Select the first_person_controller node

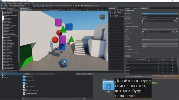coord(119,17)
